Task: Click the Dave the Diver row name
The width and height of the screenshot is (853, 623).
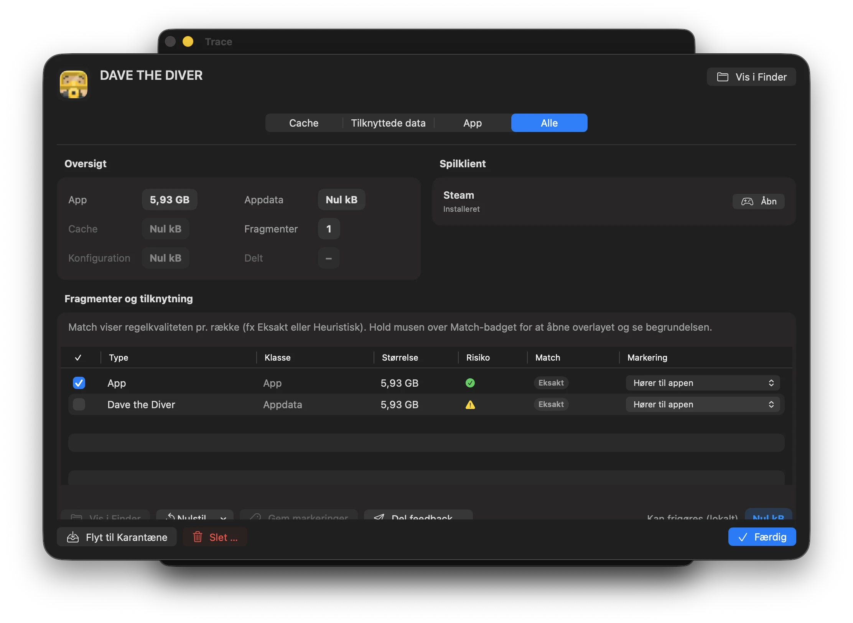Action: pos(141,405)
